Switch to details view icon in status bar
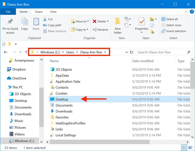This screenshot has height=151, width=195. [184, 148]
